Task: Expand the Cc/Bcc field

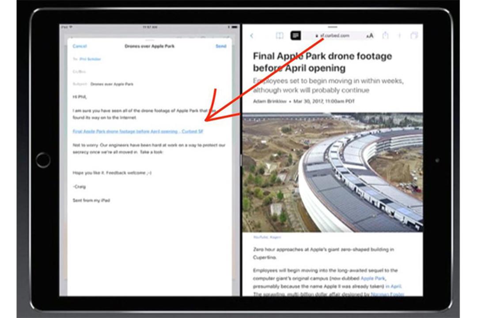Action: pos(149,72)
